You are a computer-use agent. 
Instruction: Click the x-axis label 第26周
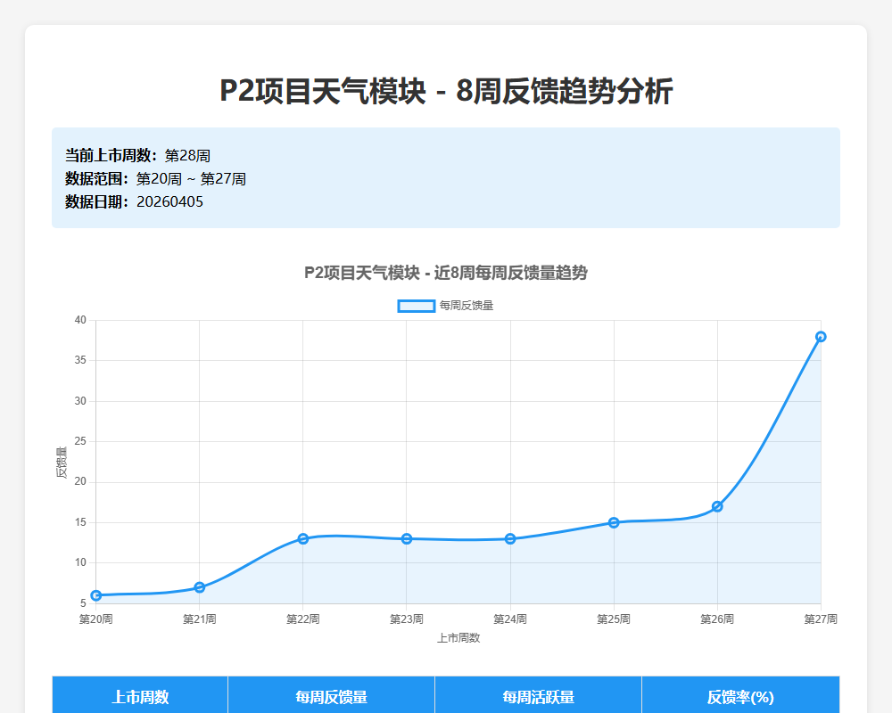click(717, 619)
